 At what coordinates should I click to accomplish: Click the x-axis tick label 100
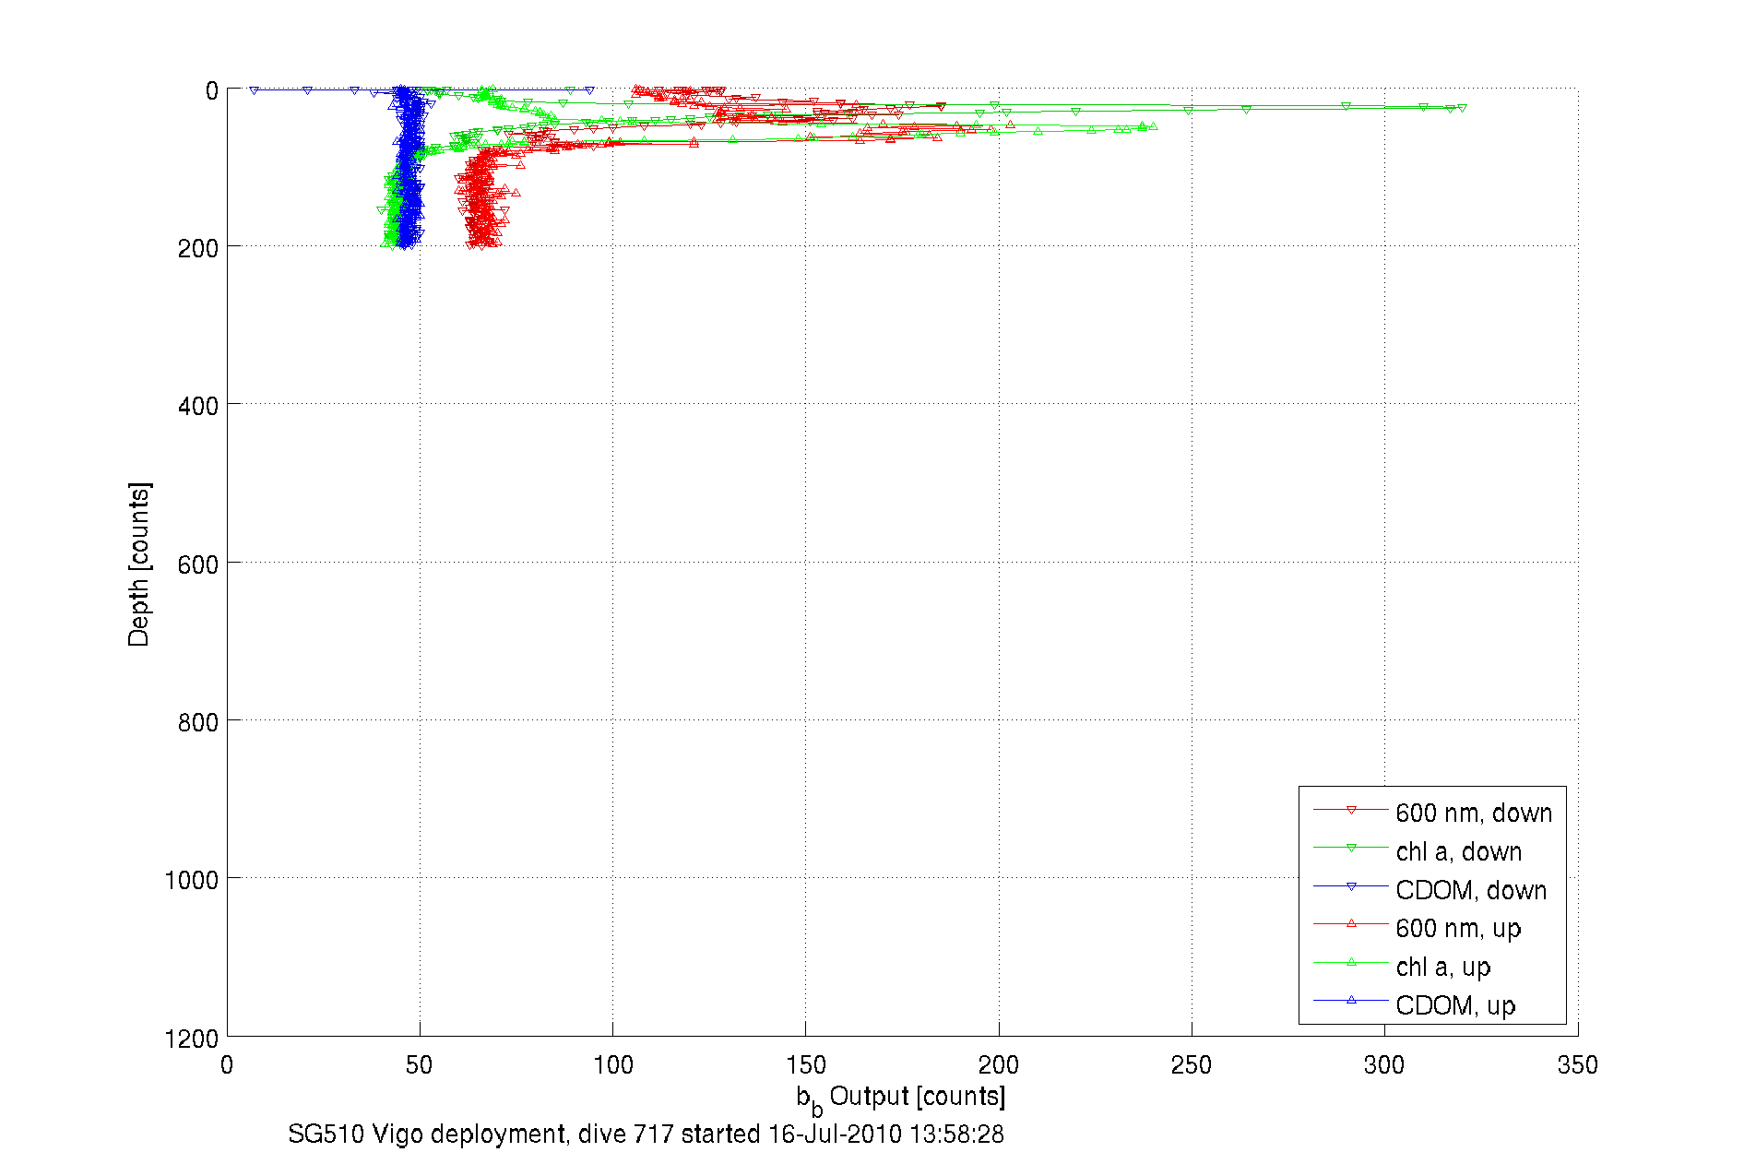pos(613,1065)
